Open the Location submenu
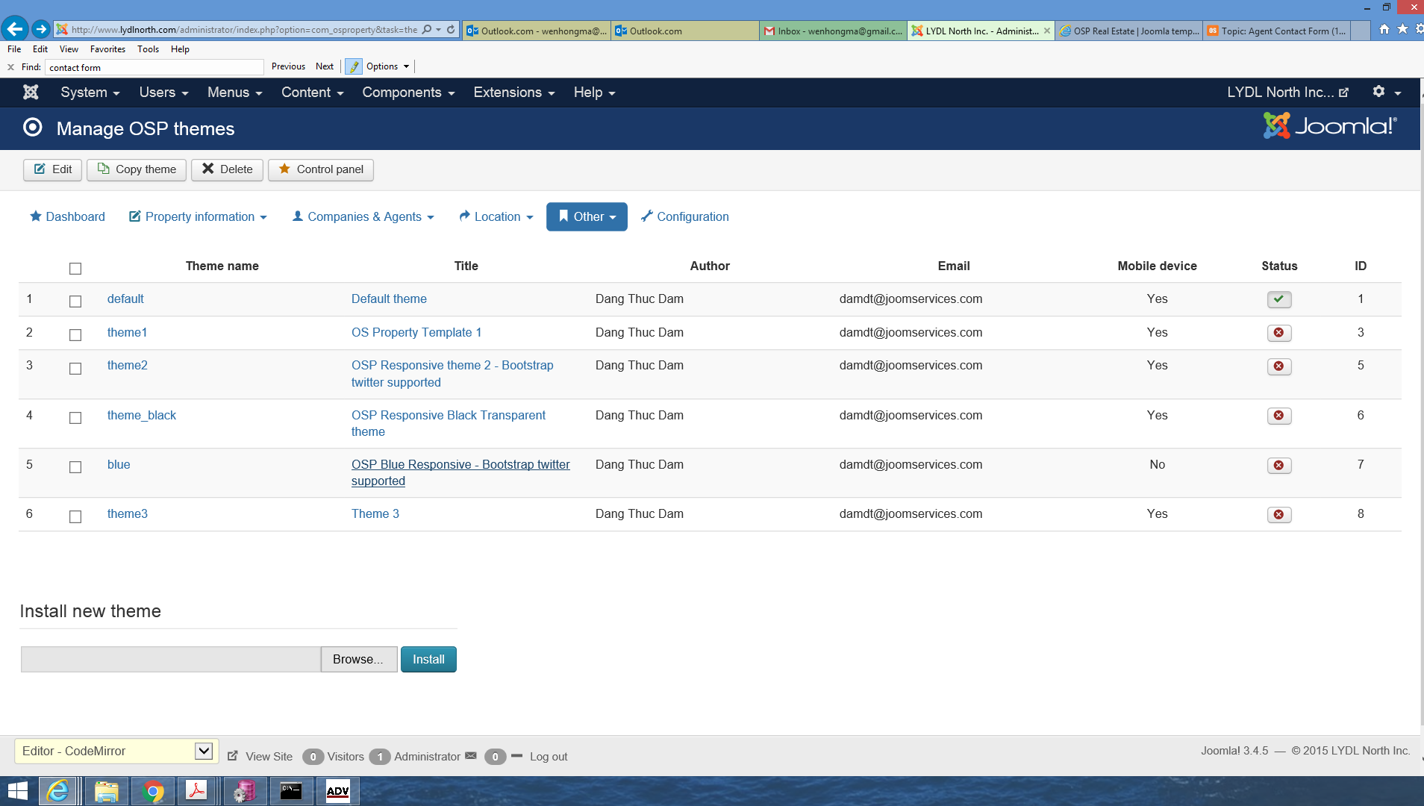Image resolution: width=1424 pixels, height=806 pixels. point(496,216)
